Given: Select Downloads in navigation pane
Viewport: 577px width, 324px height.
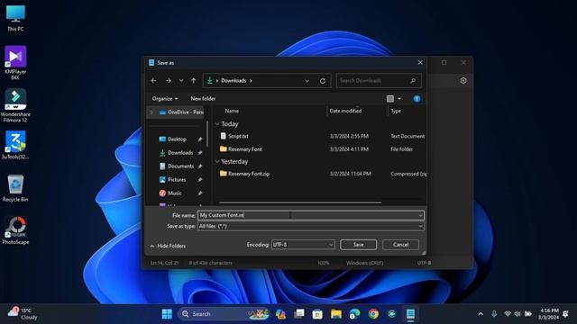Looking at the screenshot, I should click(180, 153).
